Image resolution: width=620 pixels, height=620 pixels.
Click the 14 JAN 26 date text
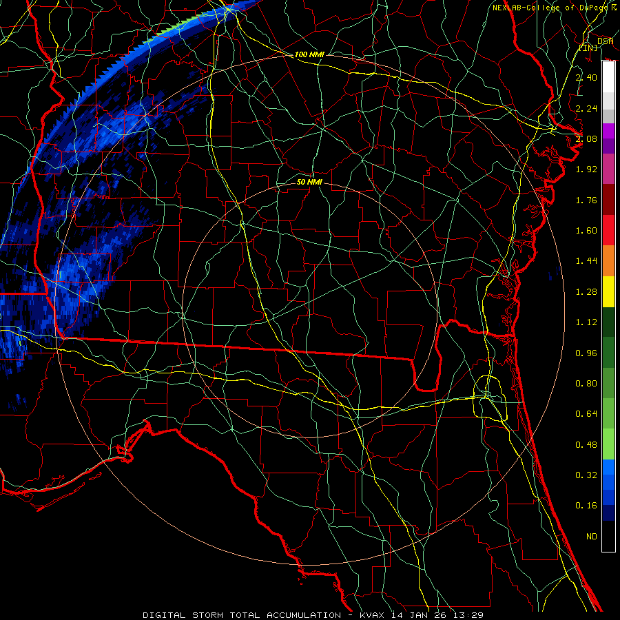coord(418,615)
